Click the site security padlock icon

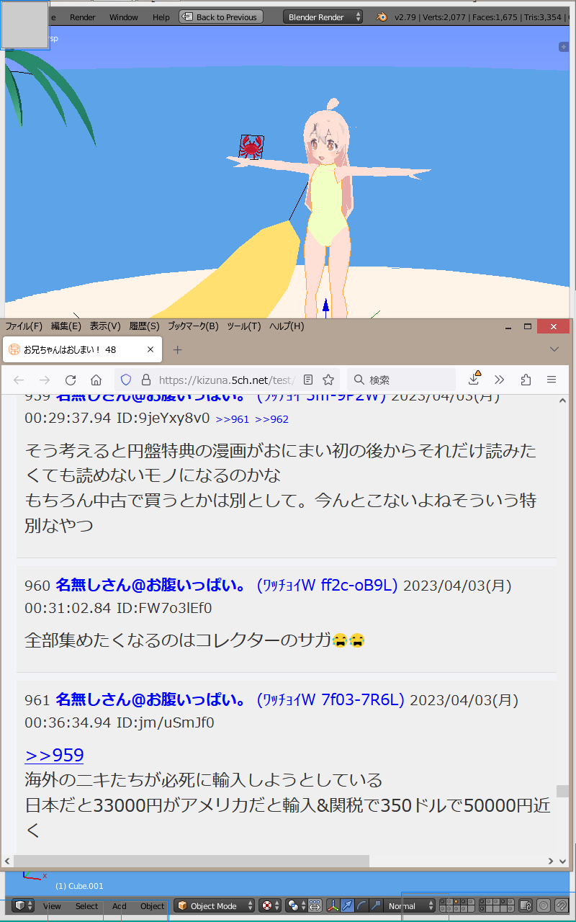pos(145,380)
